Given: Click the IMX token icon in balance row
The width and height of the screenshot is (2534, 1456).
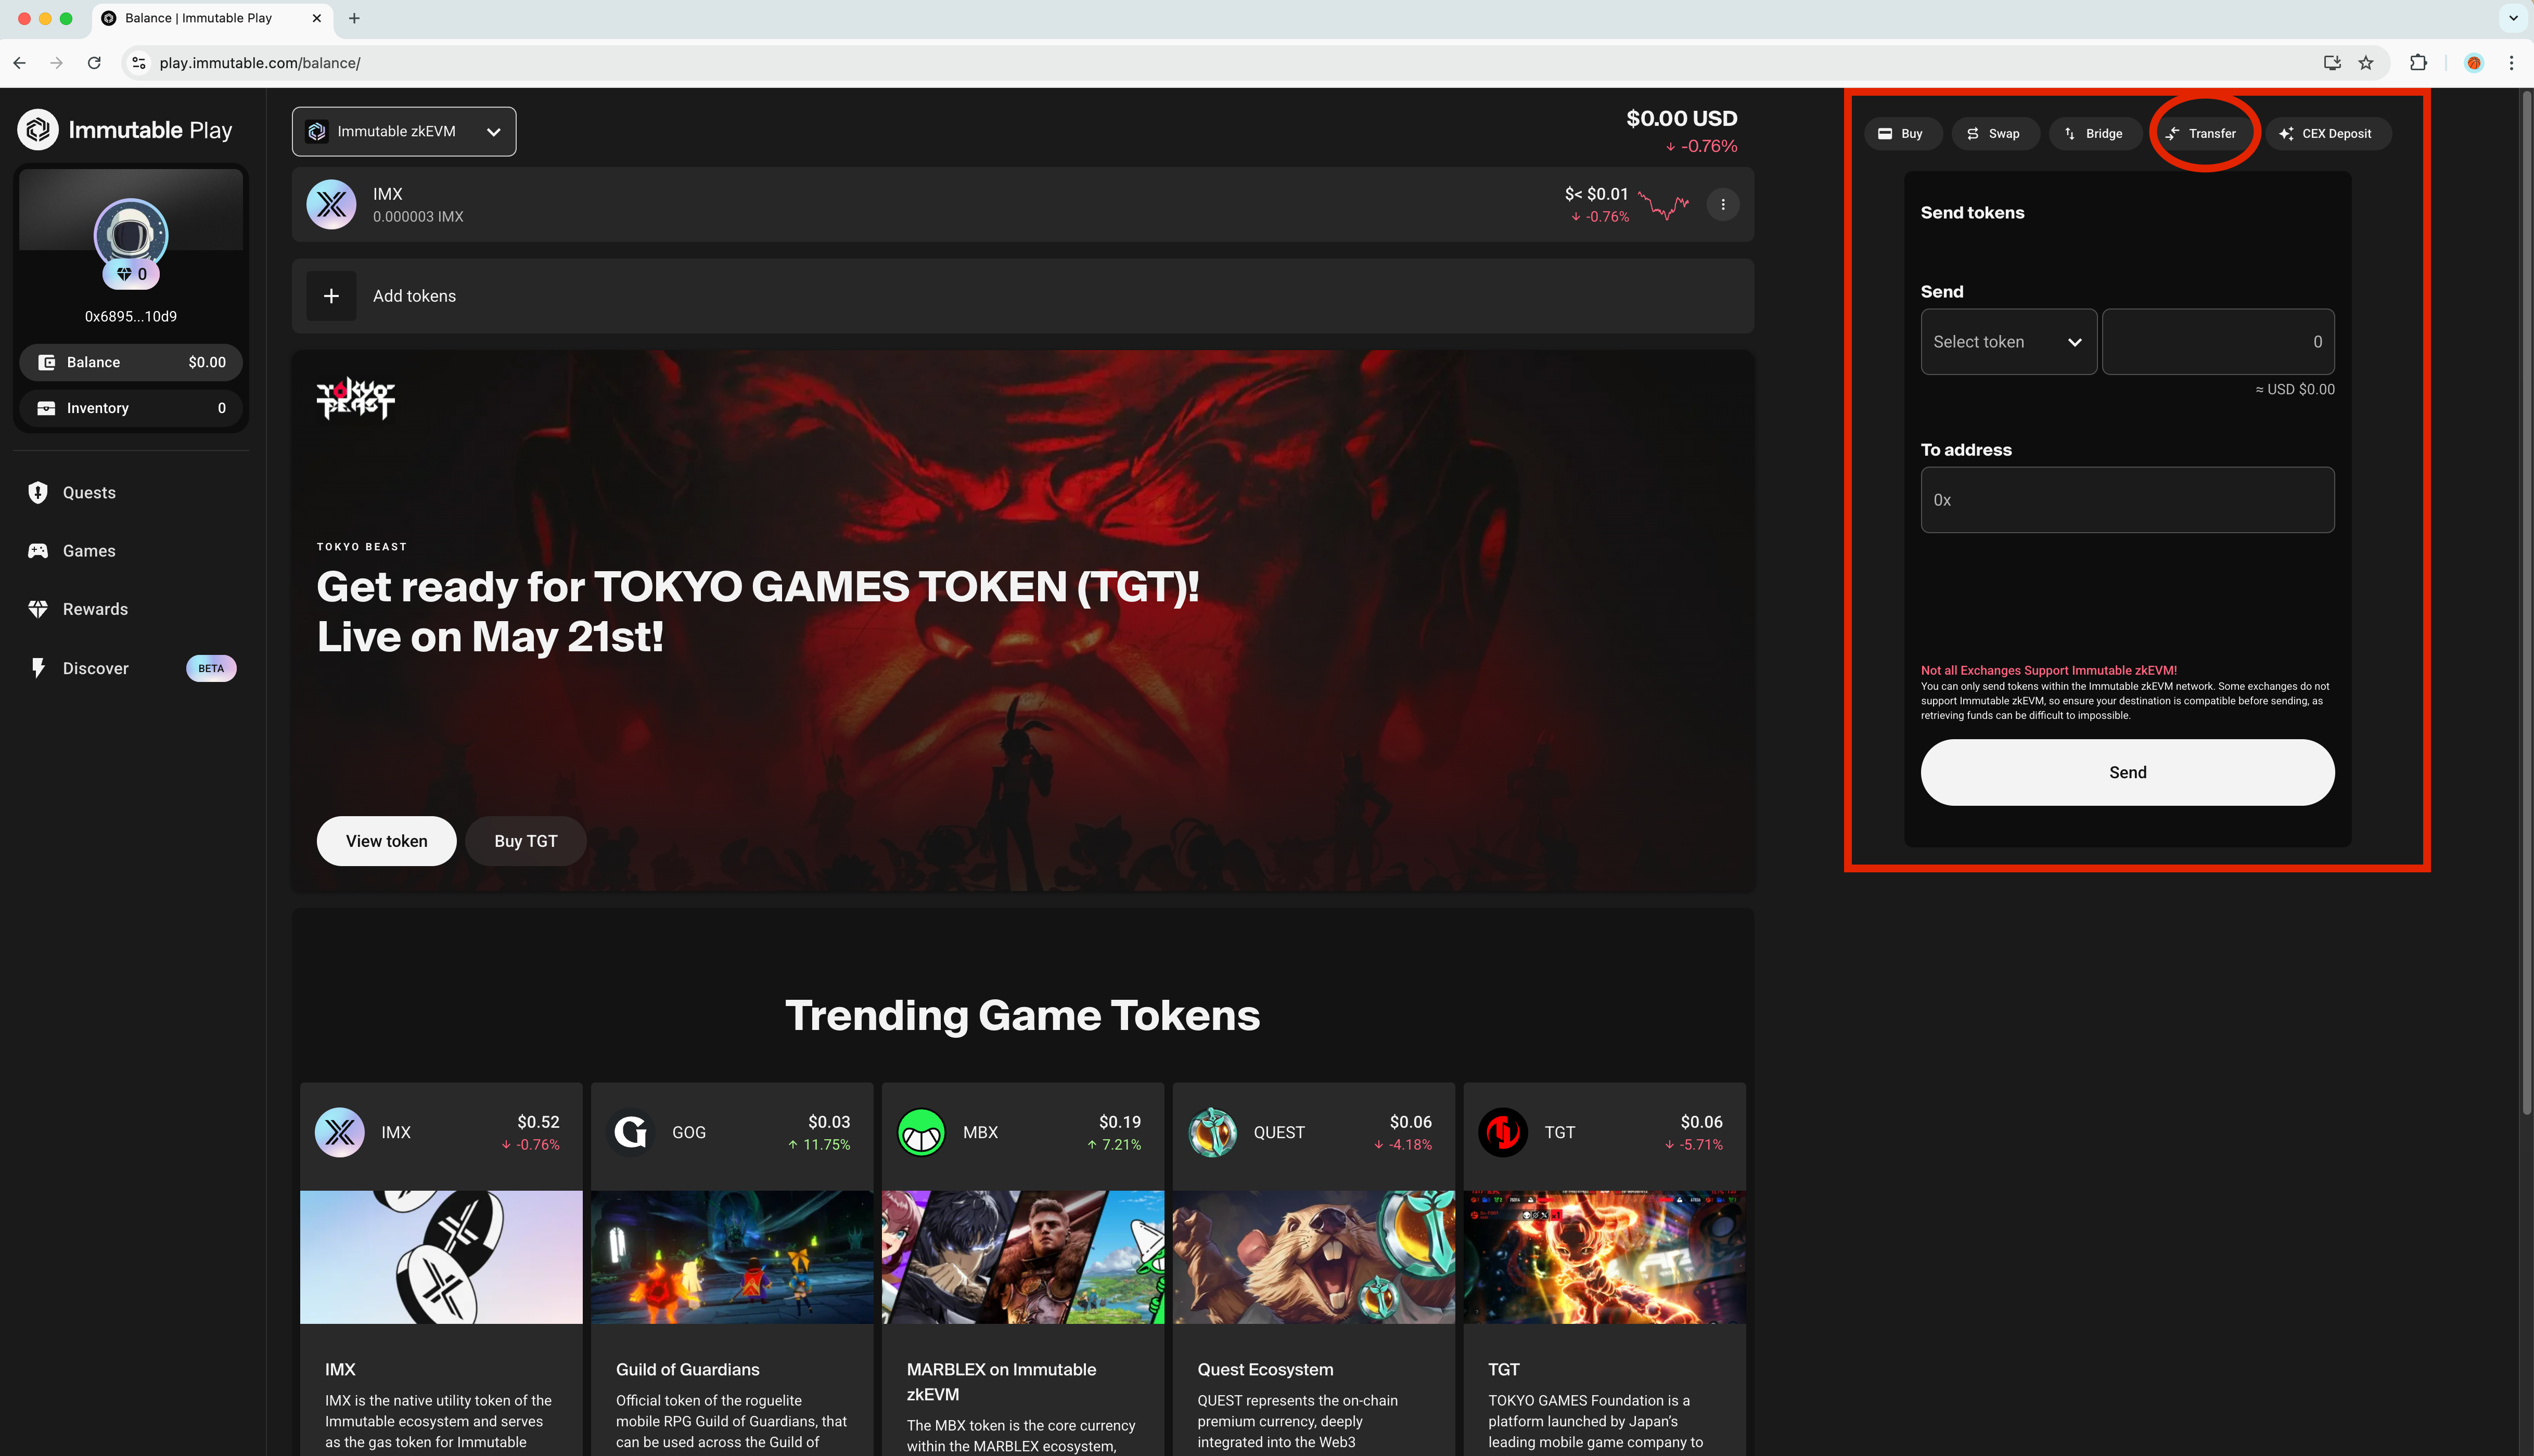Looking at the screenshot, I should 331,204.
